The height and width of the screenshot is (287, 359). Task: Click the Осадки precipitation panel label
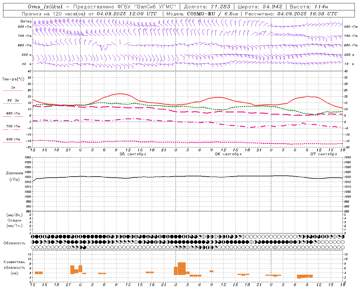[x=15, y=220]
